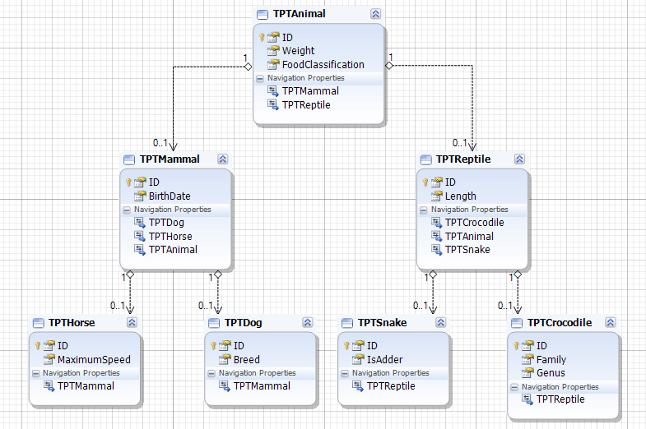Select TPTAnimal navigation property in TPTReptile
646x429 pixels.
click(469, 236)
